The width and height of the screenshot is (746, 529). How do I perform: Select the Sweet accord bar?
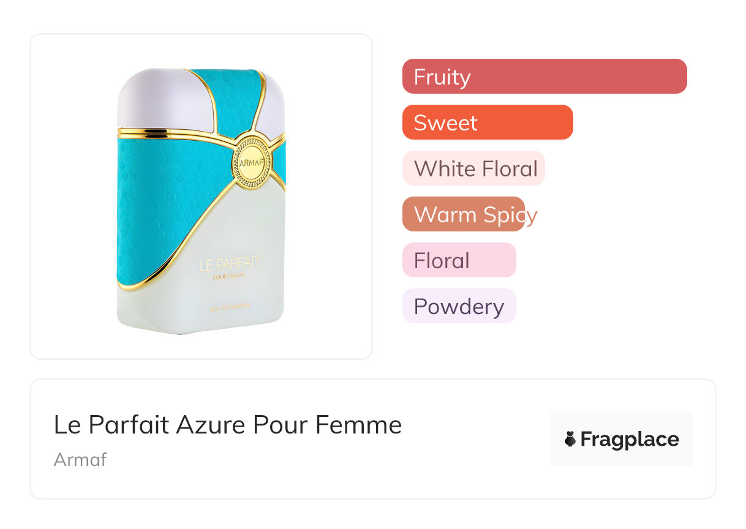coord(487,122)
